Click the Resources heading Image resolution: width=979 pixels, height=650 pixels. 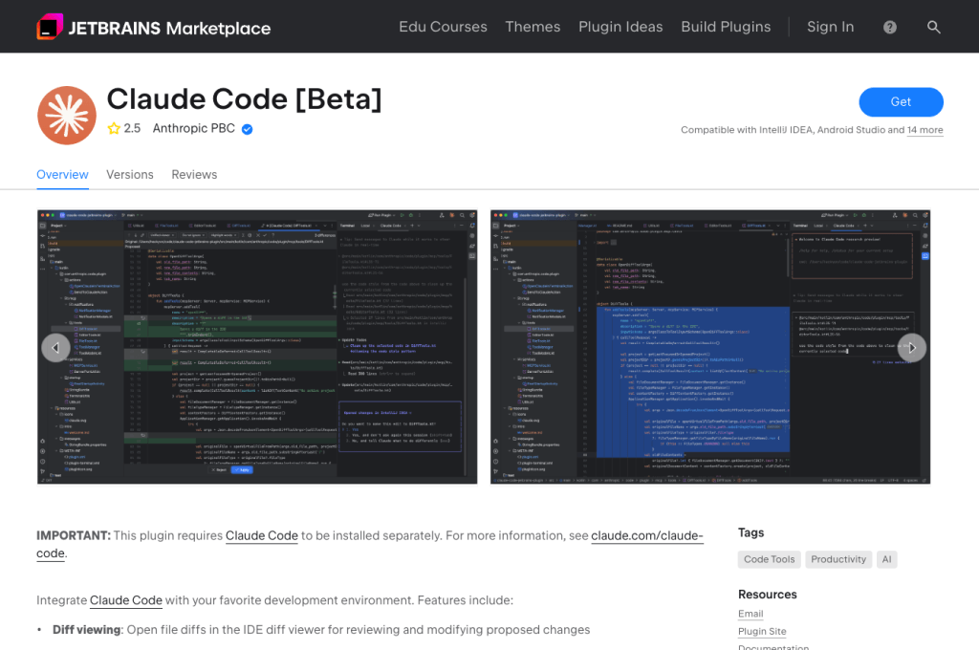click(x=768, y=595)
